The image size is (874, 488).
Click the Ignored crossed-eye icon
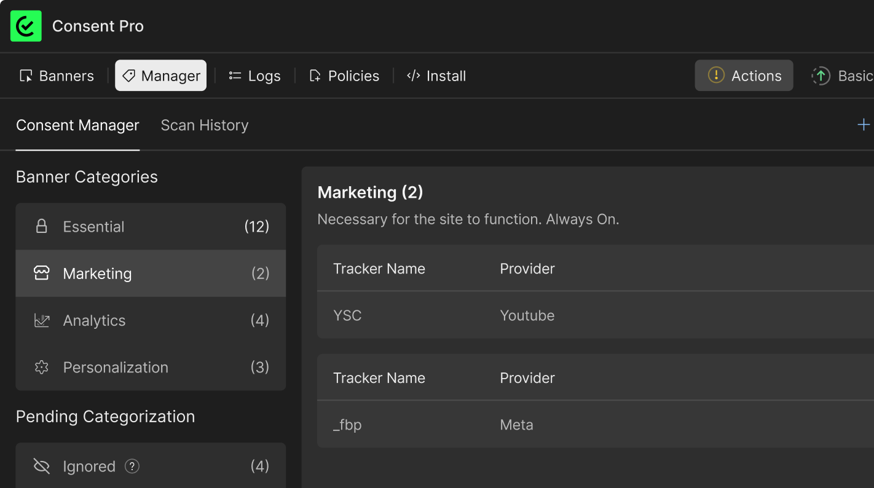point(42,466)
